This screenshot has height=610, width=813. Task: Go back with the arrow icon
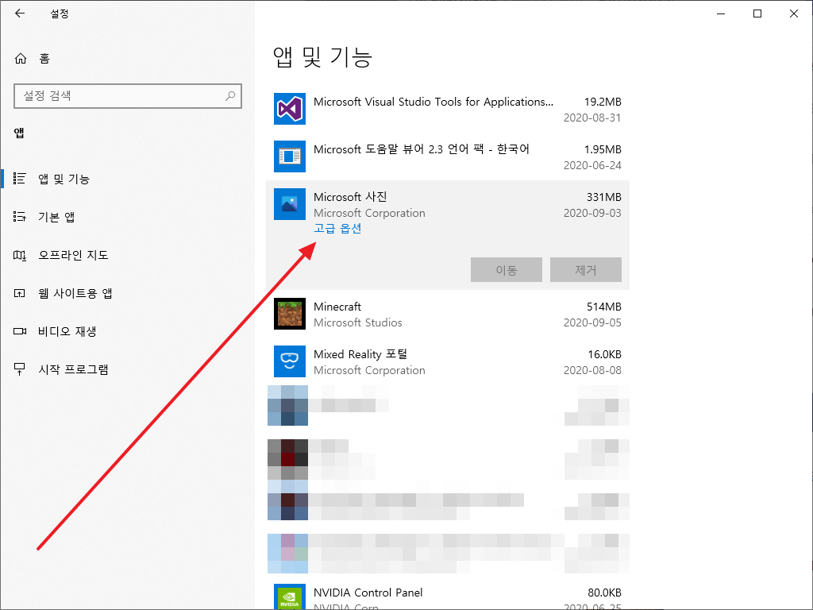[20, 14]
